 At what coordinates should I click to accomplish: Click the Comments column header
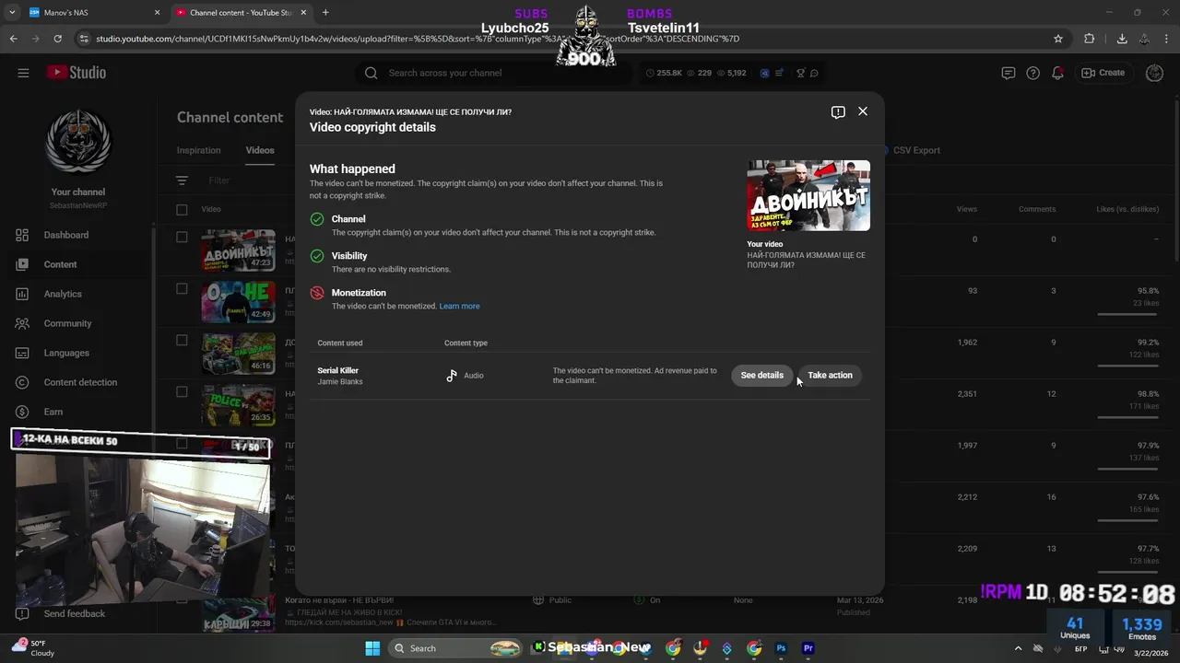(1037, 209)
